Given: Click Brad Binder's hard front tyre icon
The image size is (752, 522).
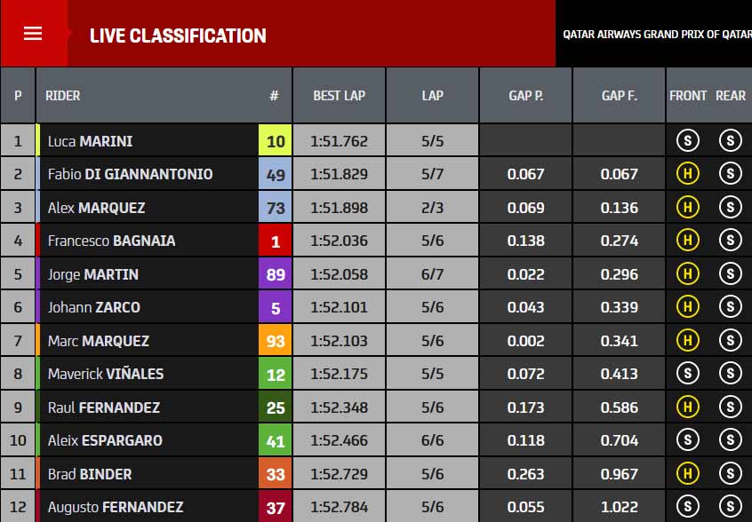Looking at the screenshot, I should click(688, 473).
